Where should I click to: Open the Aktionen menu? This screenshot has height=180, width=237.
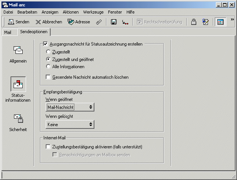click(x=71, y=12)
